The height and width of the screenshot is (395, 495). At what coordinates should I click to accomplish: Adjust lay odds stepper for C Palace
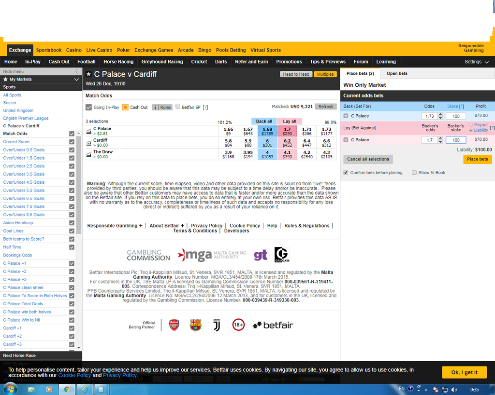[x=440, y=140]
